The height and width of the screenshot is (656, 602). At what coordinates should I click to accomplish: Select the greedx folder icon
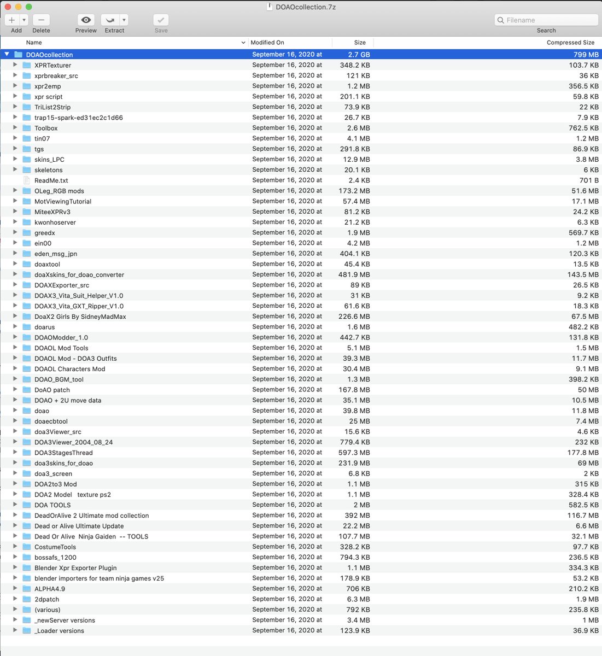27,232
